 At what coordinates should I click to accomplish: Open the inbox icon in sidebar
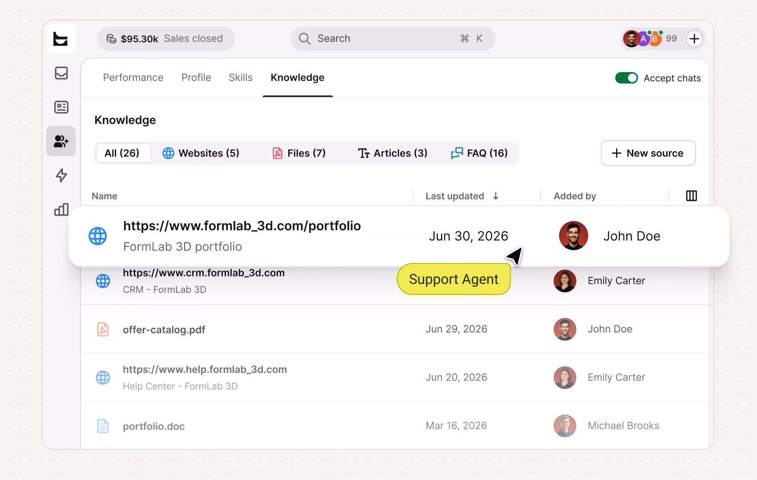[61, 73]
